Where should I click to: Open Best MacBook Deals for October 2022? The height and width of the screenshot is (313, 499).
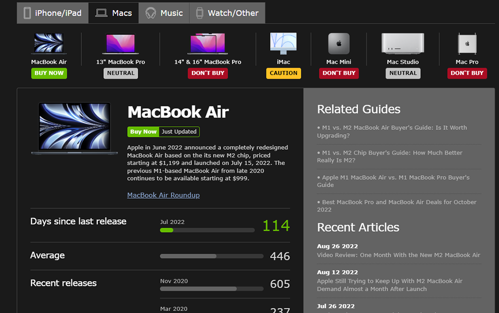coord(397,206)
